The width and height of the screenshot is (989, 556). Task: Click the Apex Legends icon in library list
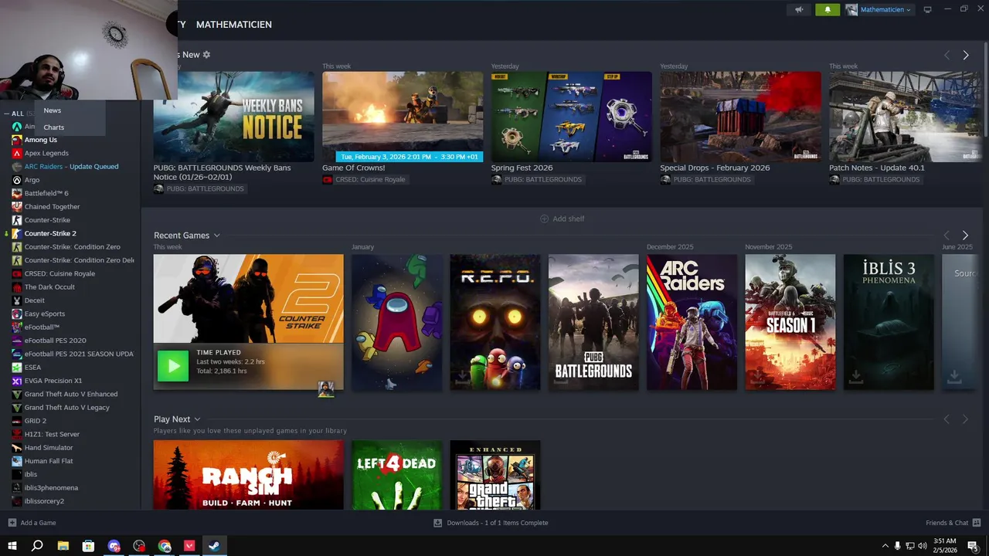coord(16,153)
